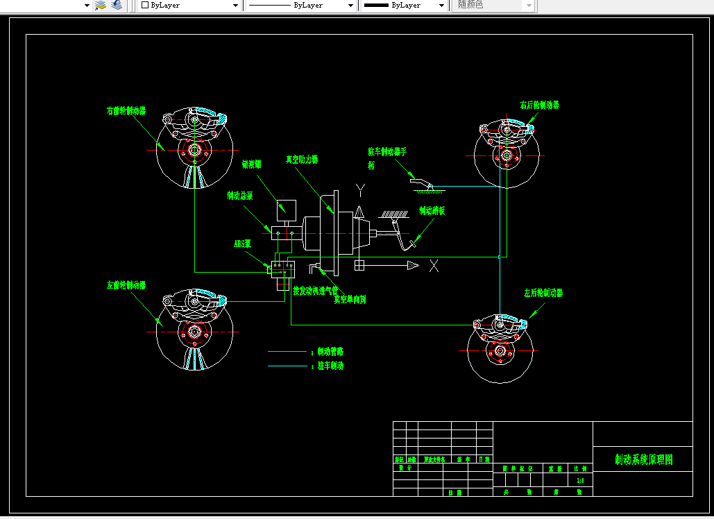The width and height of the screenshot is (714, 519).
Task: Click the UCS icon Y axis letter
Action: (360, 190)
